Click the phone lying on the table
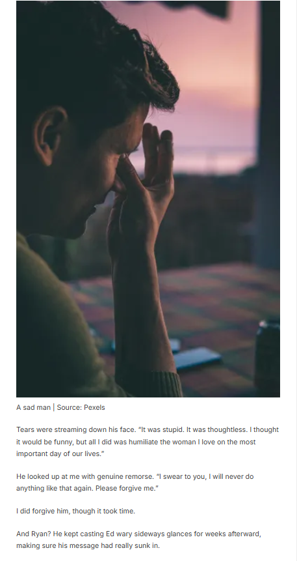297x561 pixels. (x=198, y=358)
